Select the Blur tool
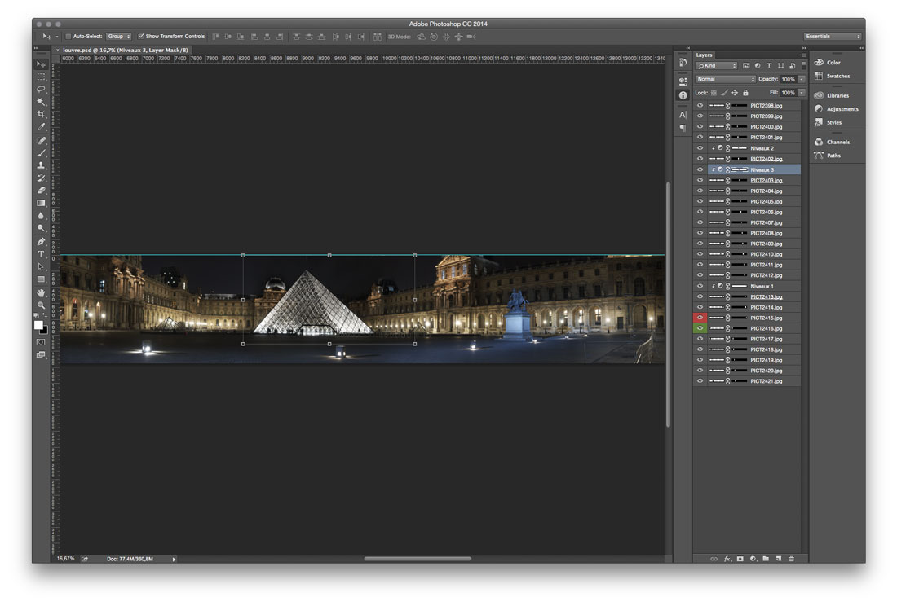This screenshot has width=897, height=606. 41,216
